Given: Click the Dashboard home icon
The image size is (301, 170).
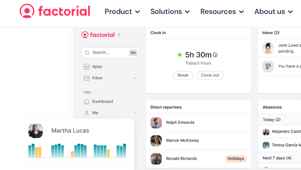Looking at the screenshot, I should pos(86,102).
